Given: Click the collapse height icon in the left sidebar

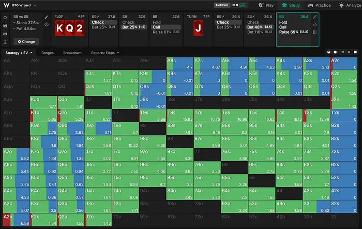Looking at the screenshot, I should [5, 41].
